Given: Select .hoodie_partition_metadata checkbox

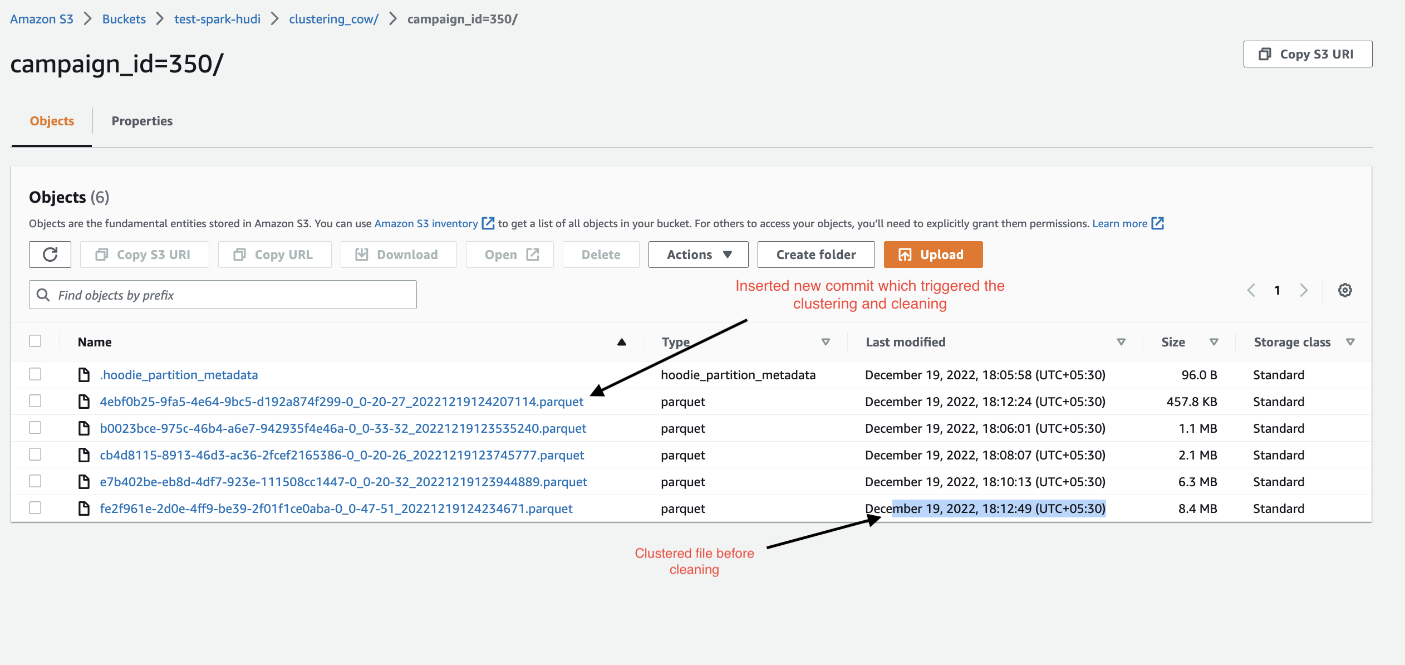Looking at the screenshot, I should pyautogui.click(x=35, y=374).
